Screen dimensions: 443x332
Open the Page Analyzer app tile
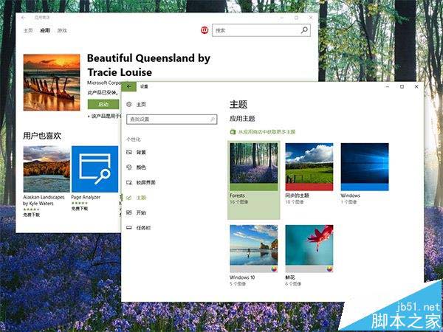point(95,169)
